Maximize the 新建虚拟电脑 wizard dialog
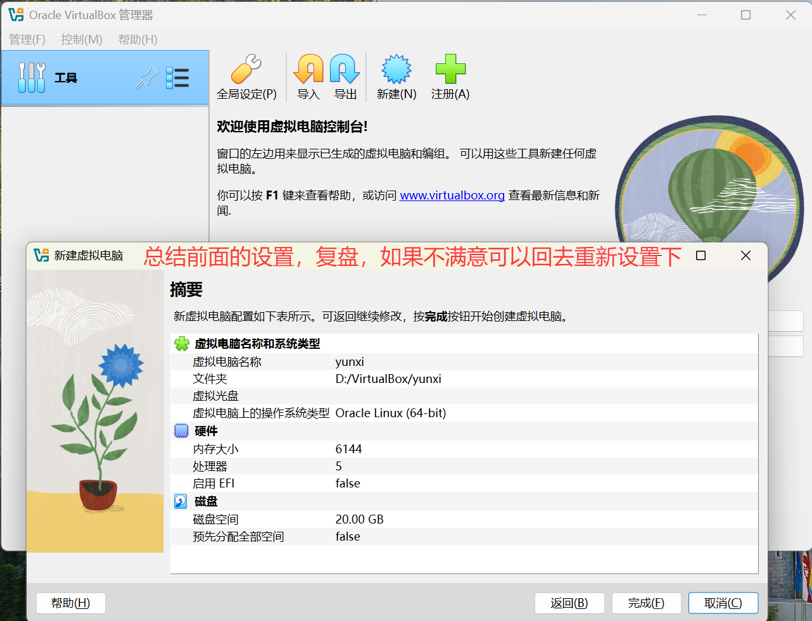This screenshot has height=621, width=812. 701,256
